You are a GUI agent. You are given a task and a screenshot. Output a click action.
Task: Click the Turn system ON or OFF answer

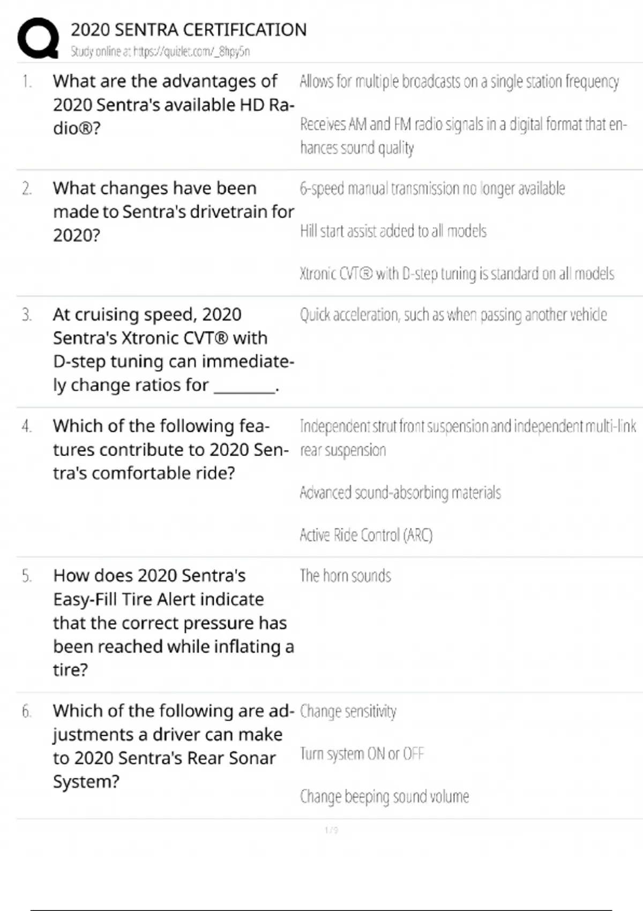pos(362,754)
